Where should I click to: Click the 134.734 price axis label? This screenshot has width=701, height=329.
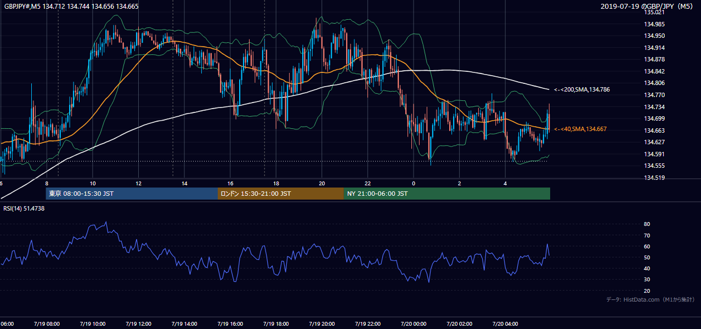click(654, 107)
